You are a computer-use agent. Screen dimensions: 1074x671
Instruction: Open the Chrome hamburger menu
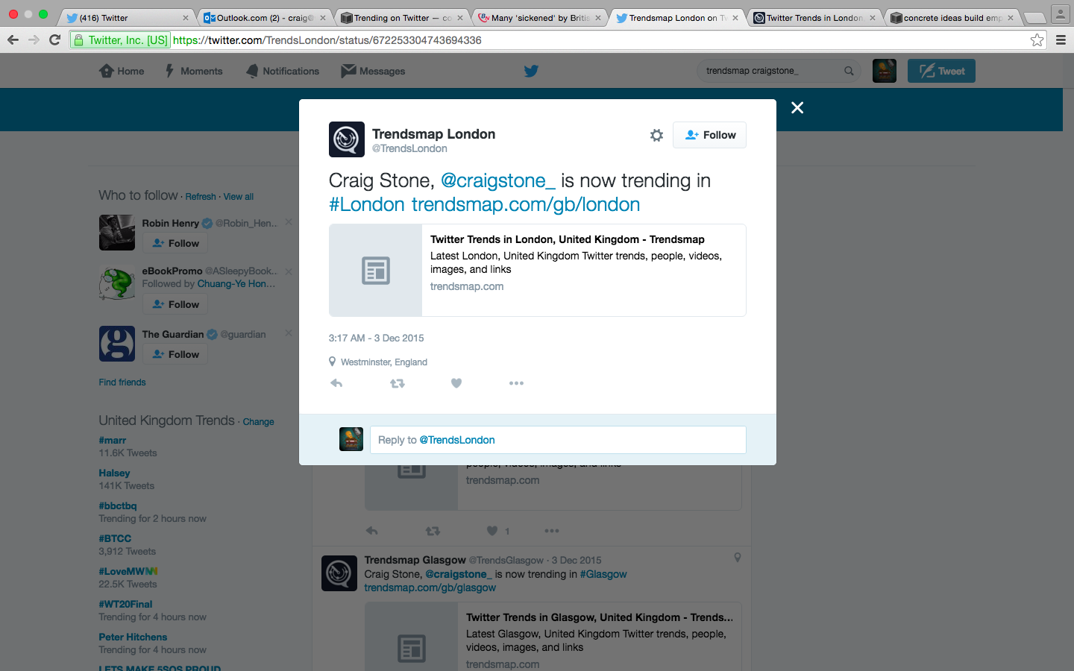click(1061, 40)
